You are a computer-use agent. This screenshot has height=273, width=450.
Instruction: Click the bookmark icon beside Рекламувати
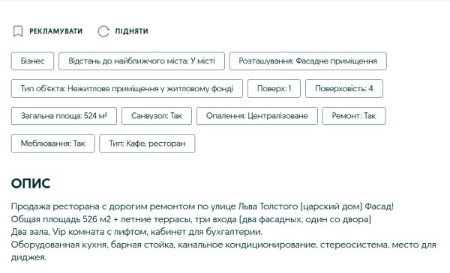tap(18, 31)
